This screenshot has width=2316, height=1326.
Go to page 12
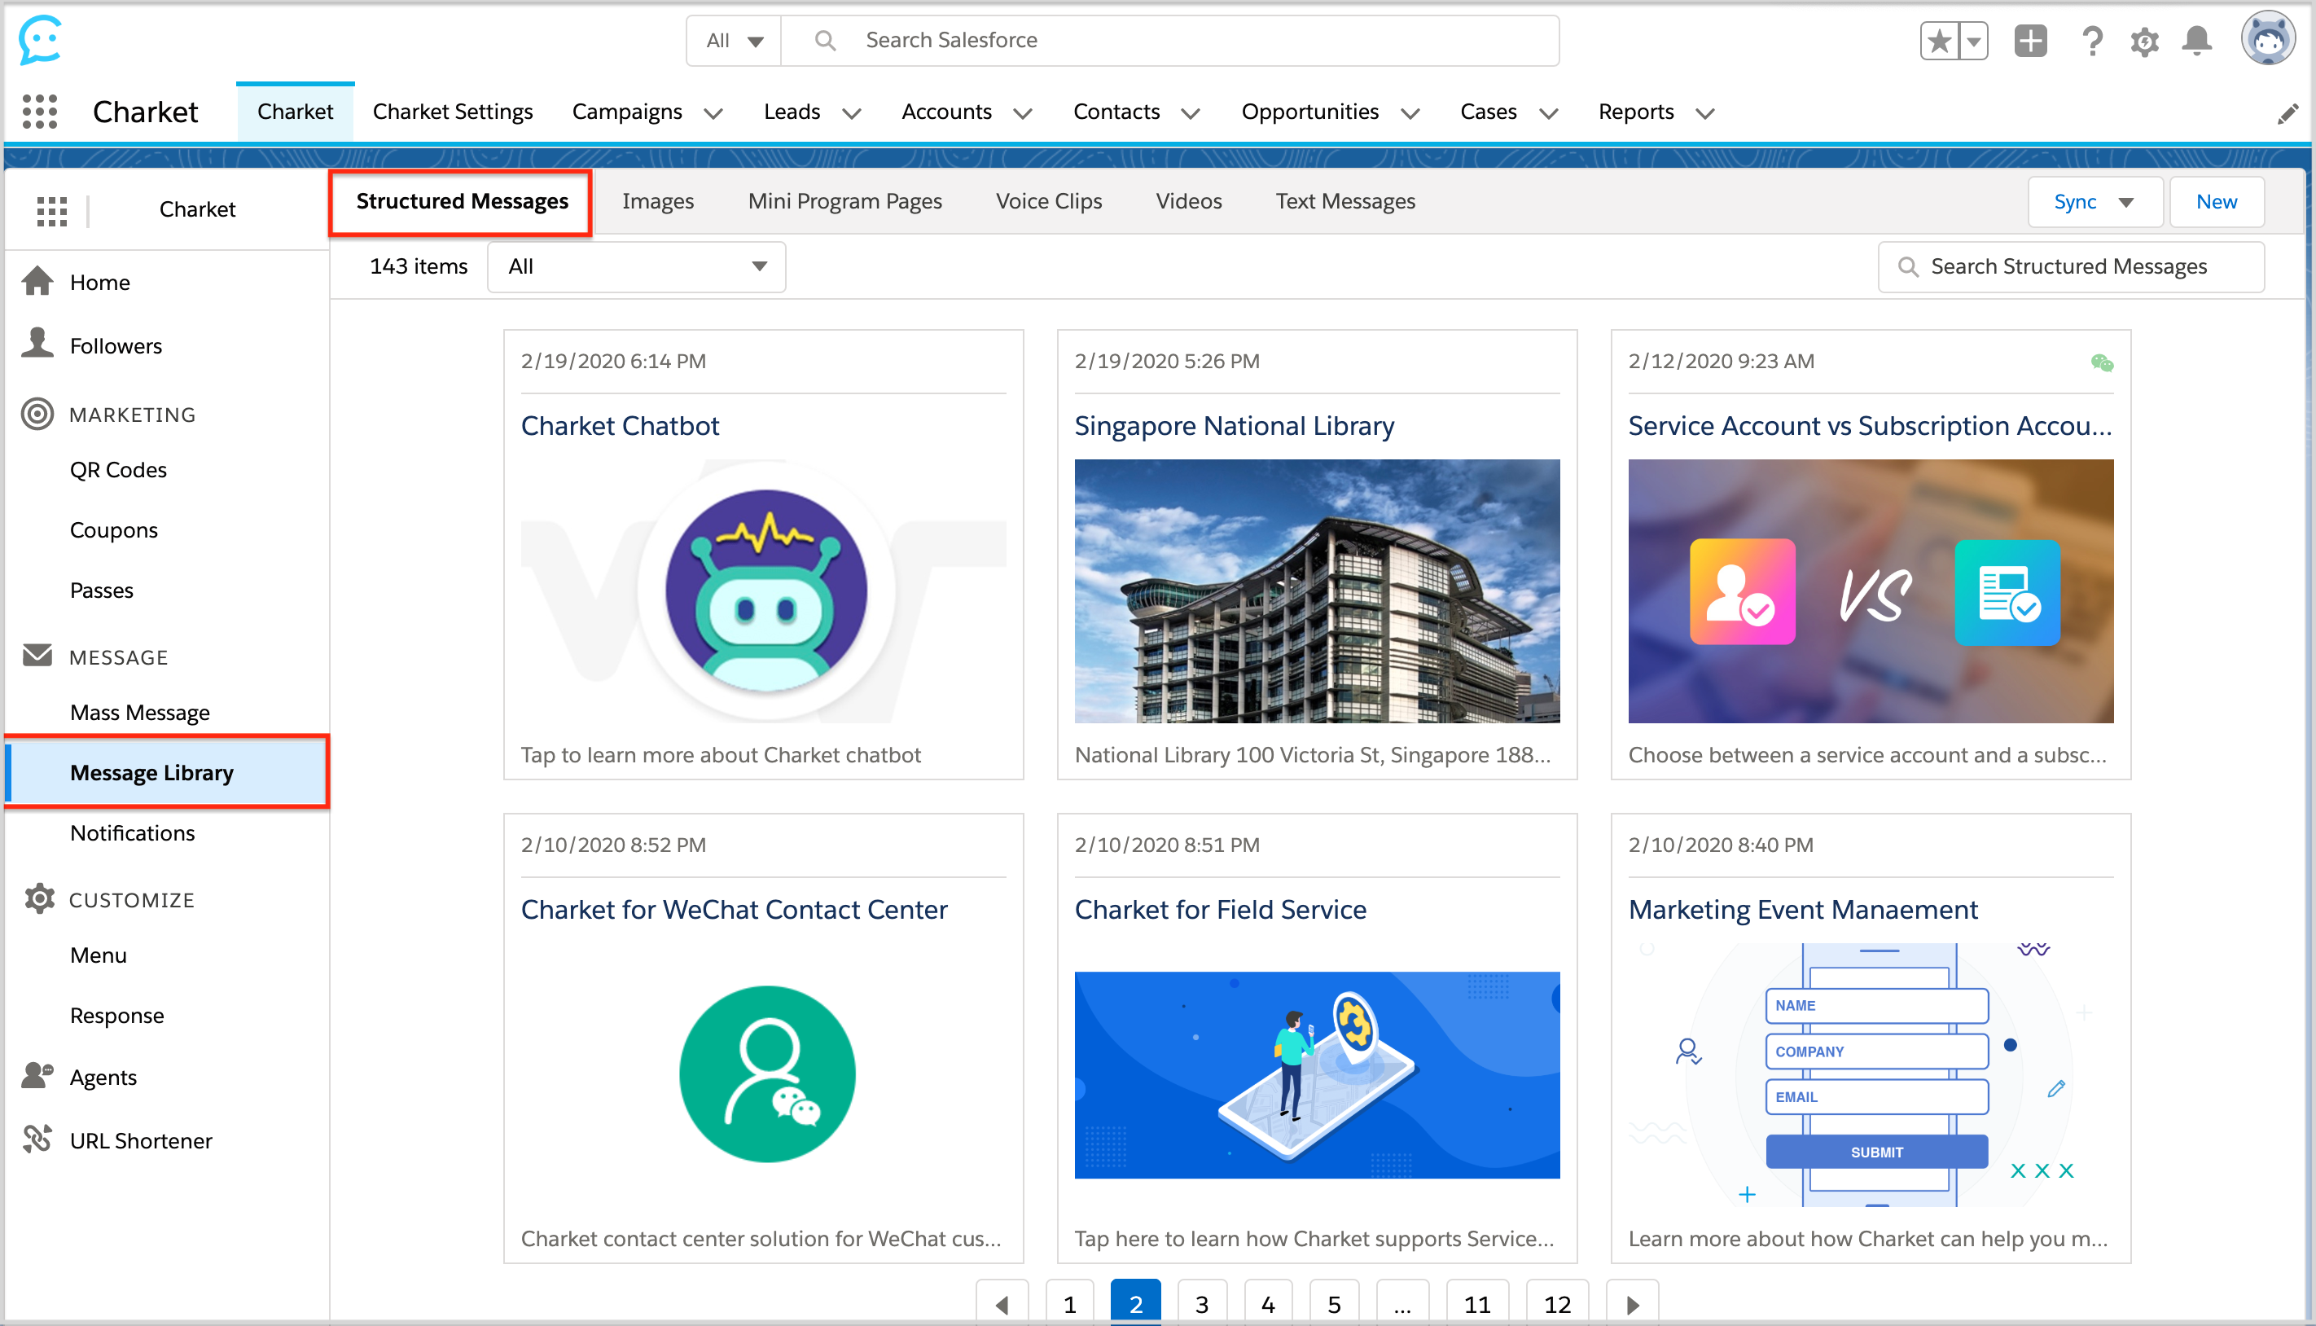pyautogui.click(x=1558, y=1303)
